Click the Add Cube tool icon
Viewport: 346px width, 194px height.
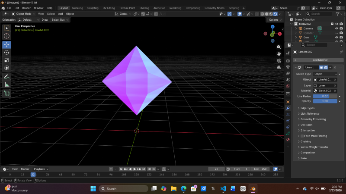7,94
